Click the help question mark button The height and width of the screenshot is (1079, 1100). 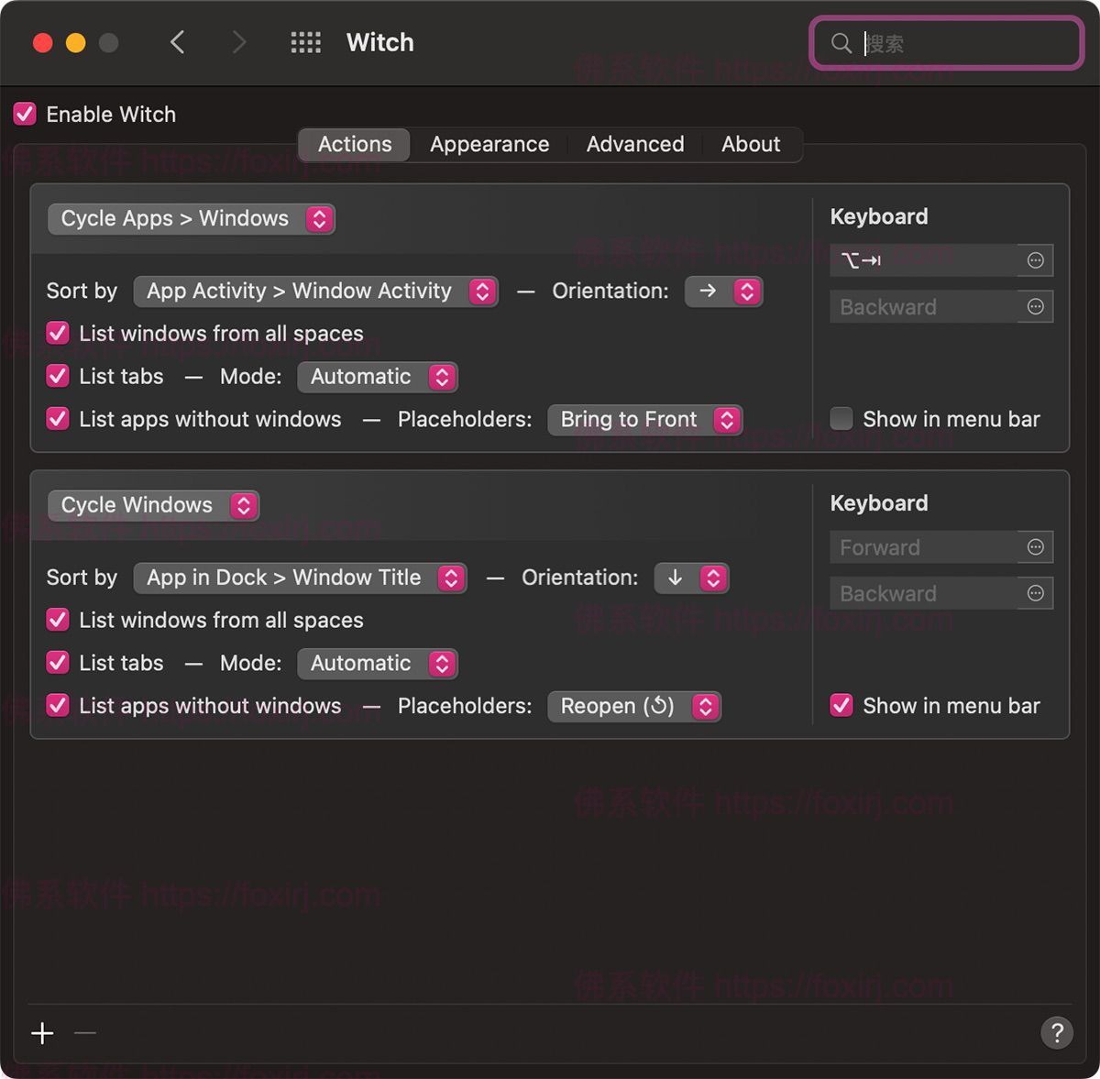(1056, 1033)
